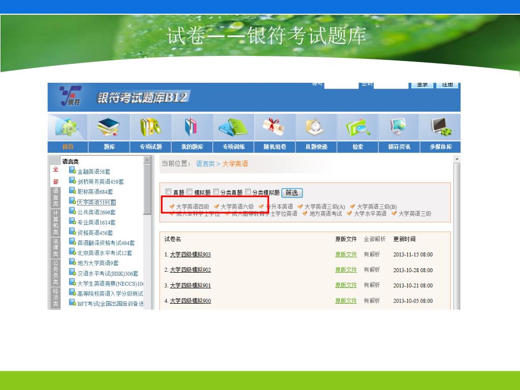Click the stopwatch icon above 真题快递
The image size is (520, 390).
pyautogui.click(x=315, y=126)
